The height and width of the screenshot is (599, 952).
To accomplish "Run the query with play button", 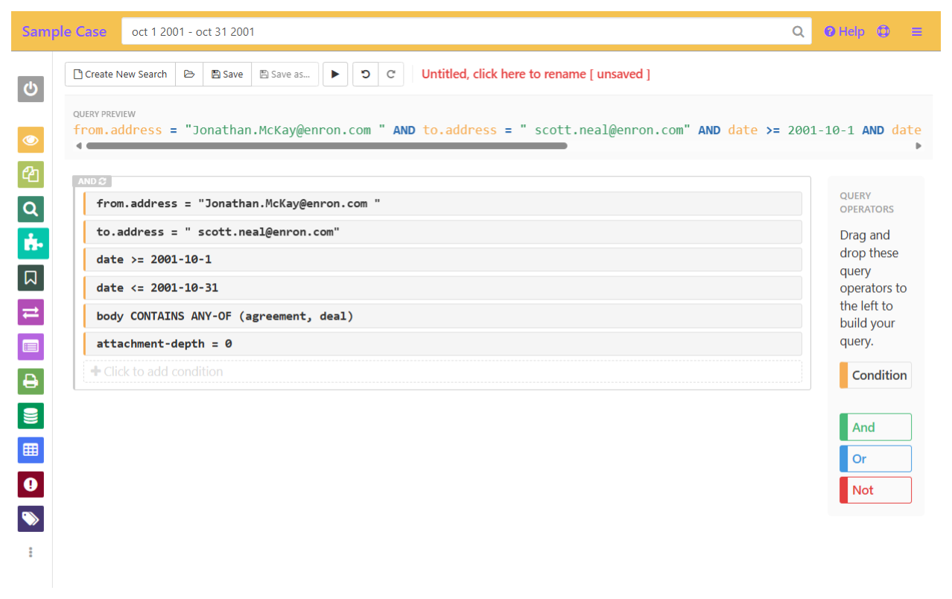I will click(x=335, y=75).
